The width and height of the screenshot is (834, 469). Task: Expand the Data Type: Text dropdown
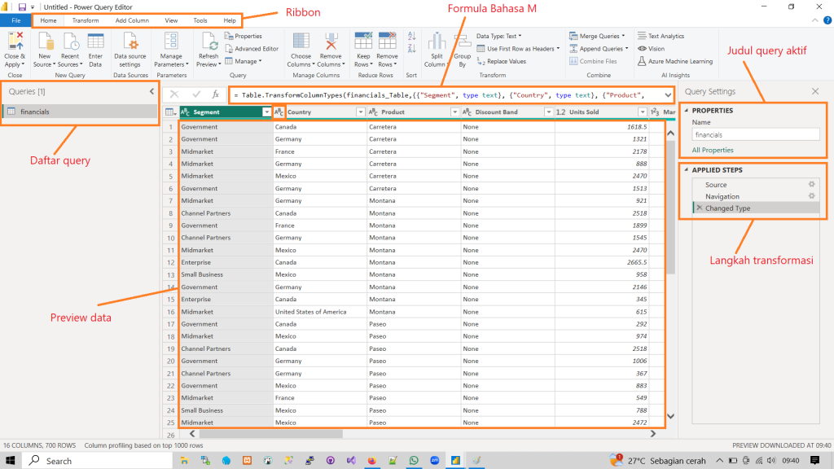pos(498,36)
